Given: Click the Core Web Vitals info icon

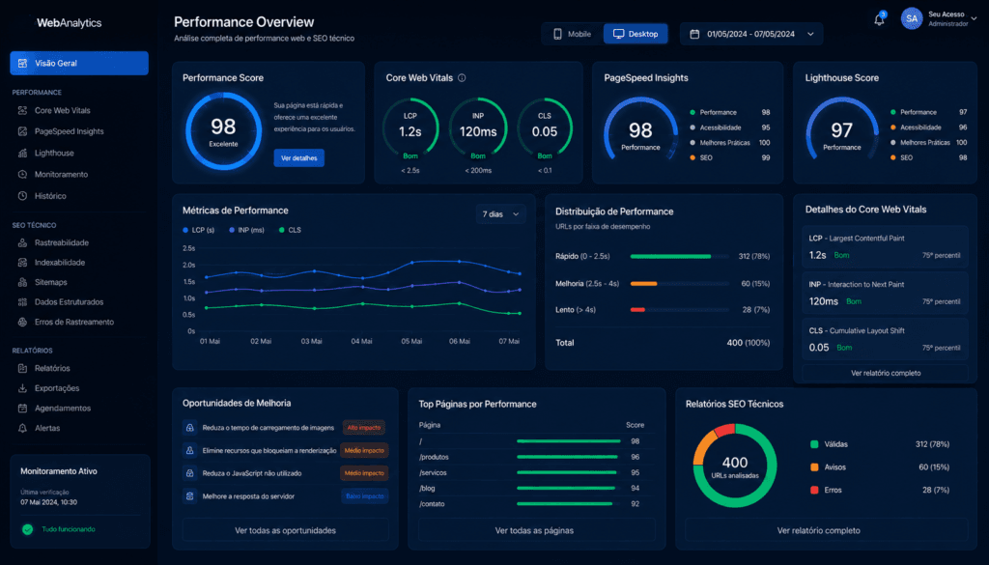Looking at the screenshot, I should [462, 77].
